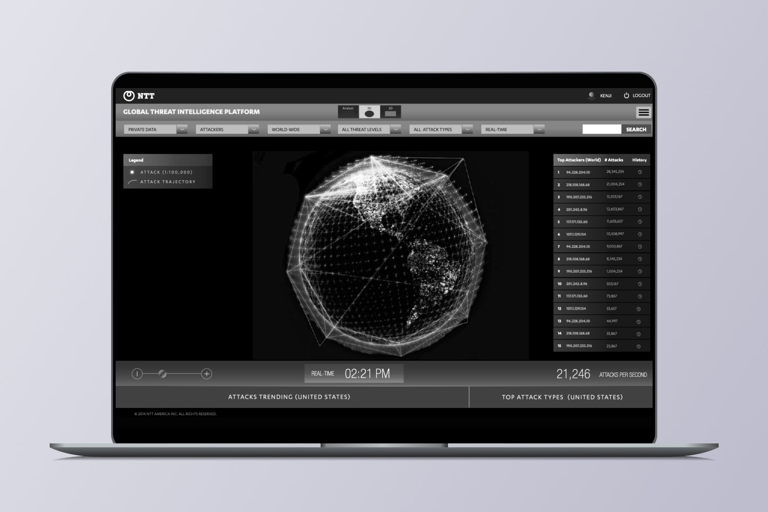Click history icon in row 15
The image size is (768, 512).
point(638,346)
